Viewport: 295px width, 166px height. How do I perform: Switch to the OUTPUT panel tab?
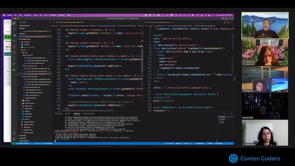coord(68,113)
